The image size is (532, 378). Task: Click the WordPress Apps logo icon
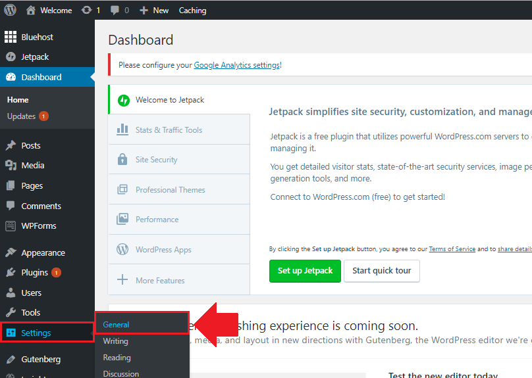pos(122,249)
